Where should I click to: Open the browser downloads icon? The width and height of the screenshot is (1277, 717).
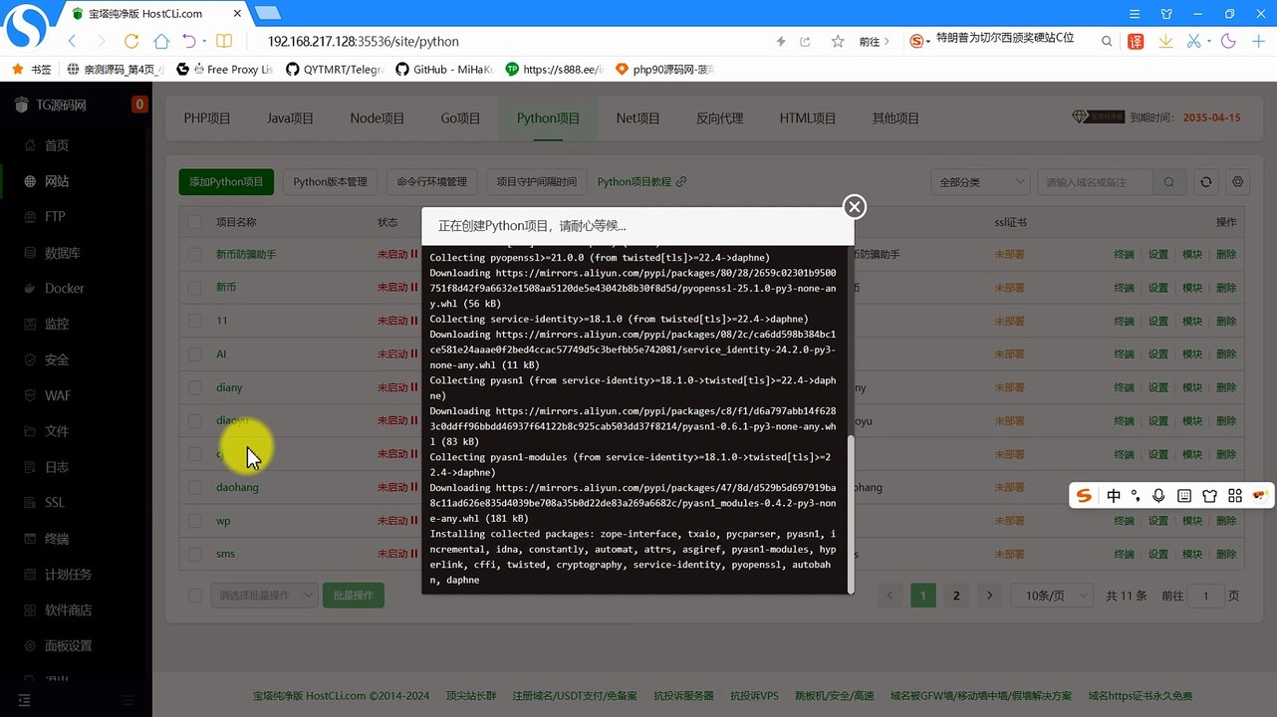pos(1165,42)
